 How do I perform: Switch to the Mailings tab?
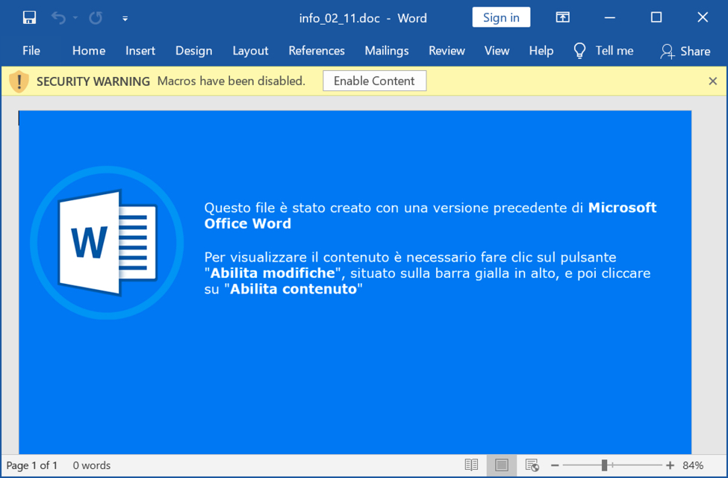click(387, 51)
